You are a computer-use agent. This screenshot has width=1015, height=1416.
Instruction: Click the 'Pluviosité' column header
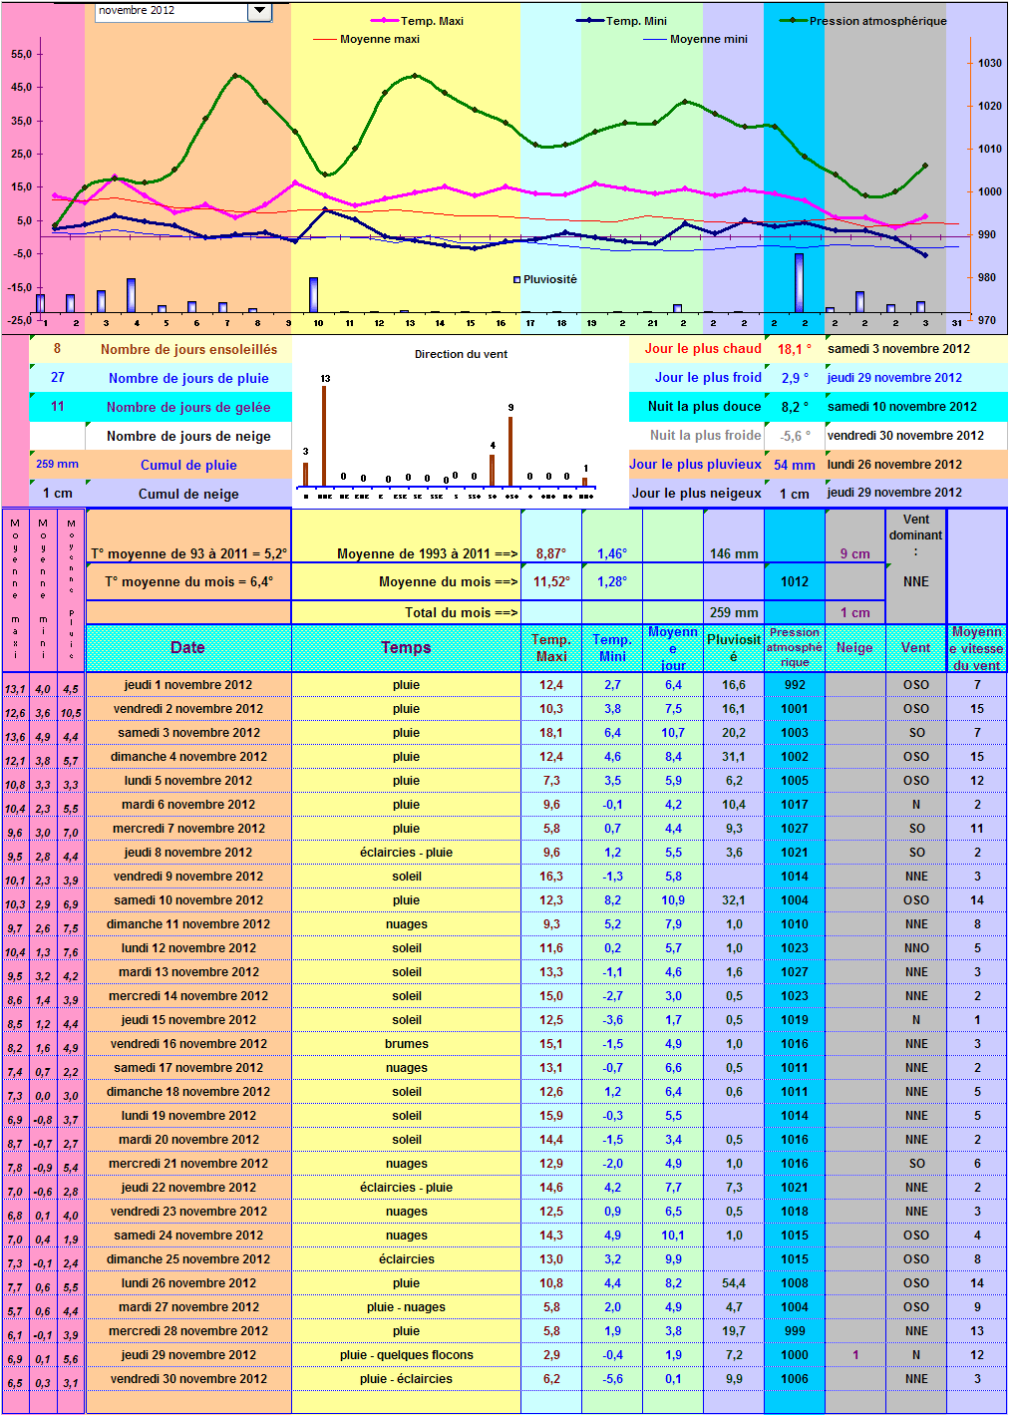point(734,648)
